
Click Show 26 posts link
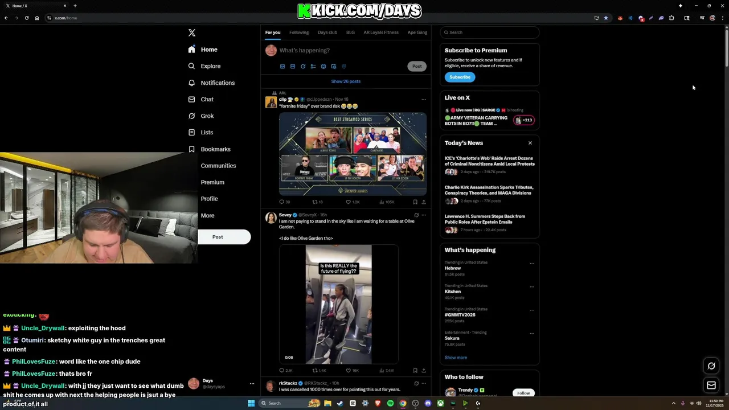coord(346,81)
